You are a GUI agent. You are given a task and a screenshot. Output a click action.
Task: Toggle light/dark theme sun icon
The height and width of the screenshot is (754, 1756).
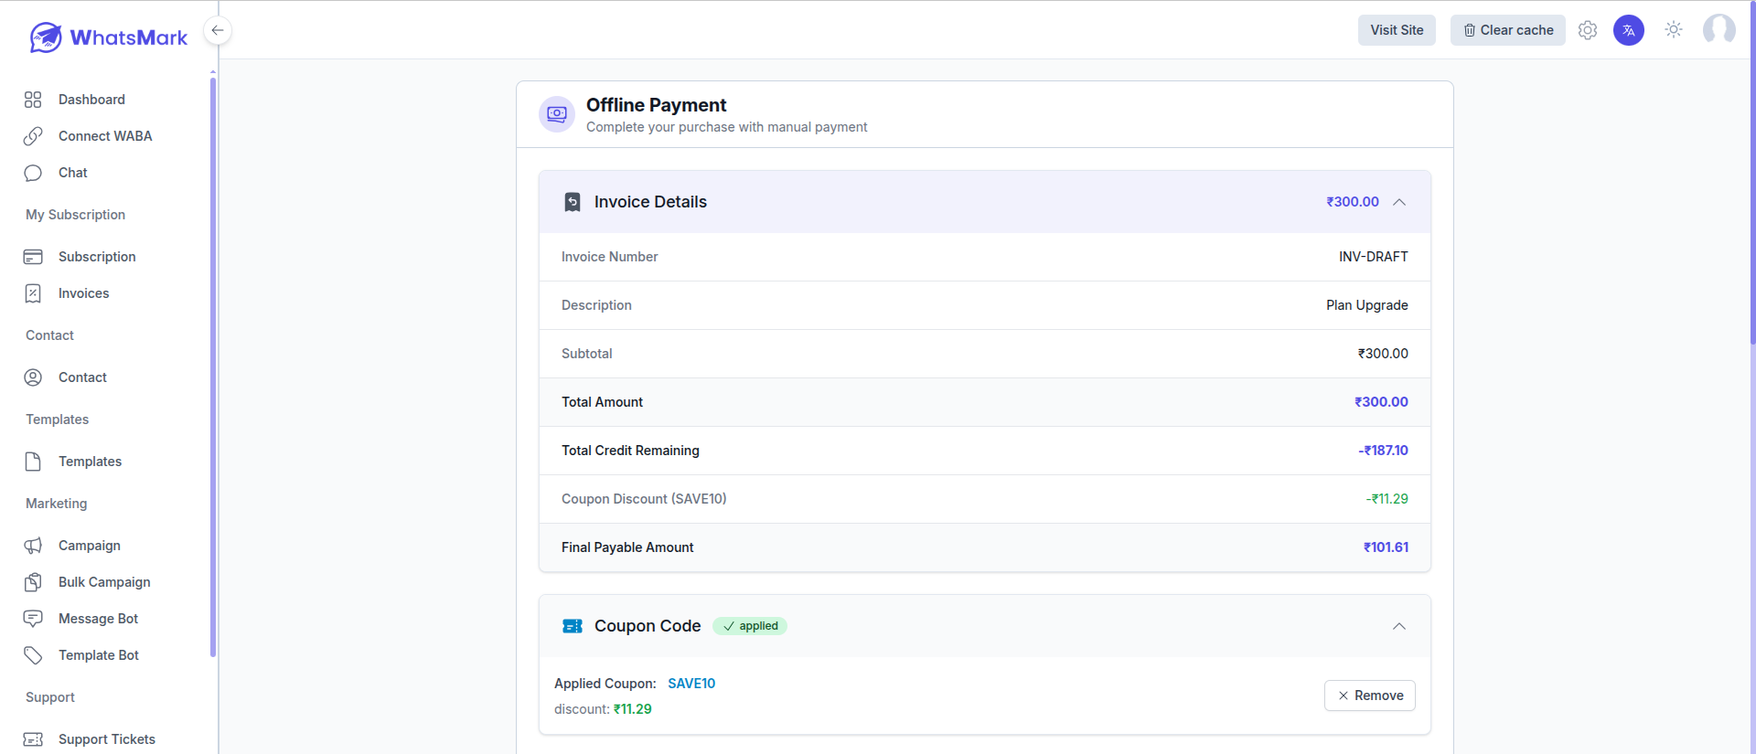tap(1674, 30)
